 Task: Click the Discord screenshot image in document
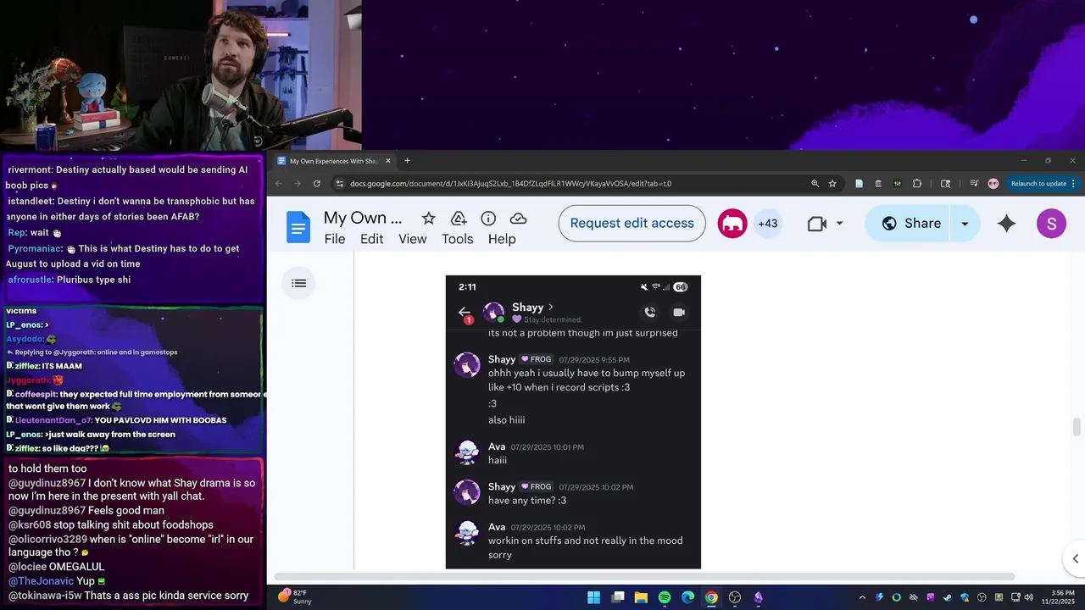pos(573,422)
